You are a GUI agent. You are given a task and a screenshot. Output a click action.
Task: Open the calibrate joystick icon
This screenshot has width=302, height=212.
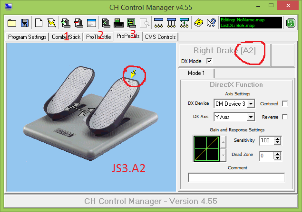[x=106, y=23]
